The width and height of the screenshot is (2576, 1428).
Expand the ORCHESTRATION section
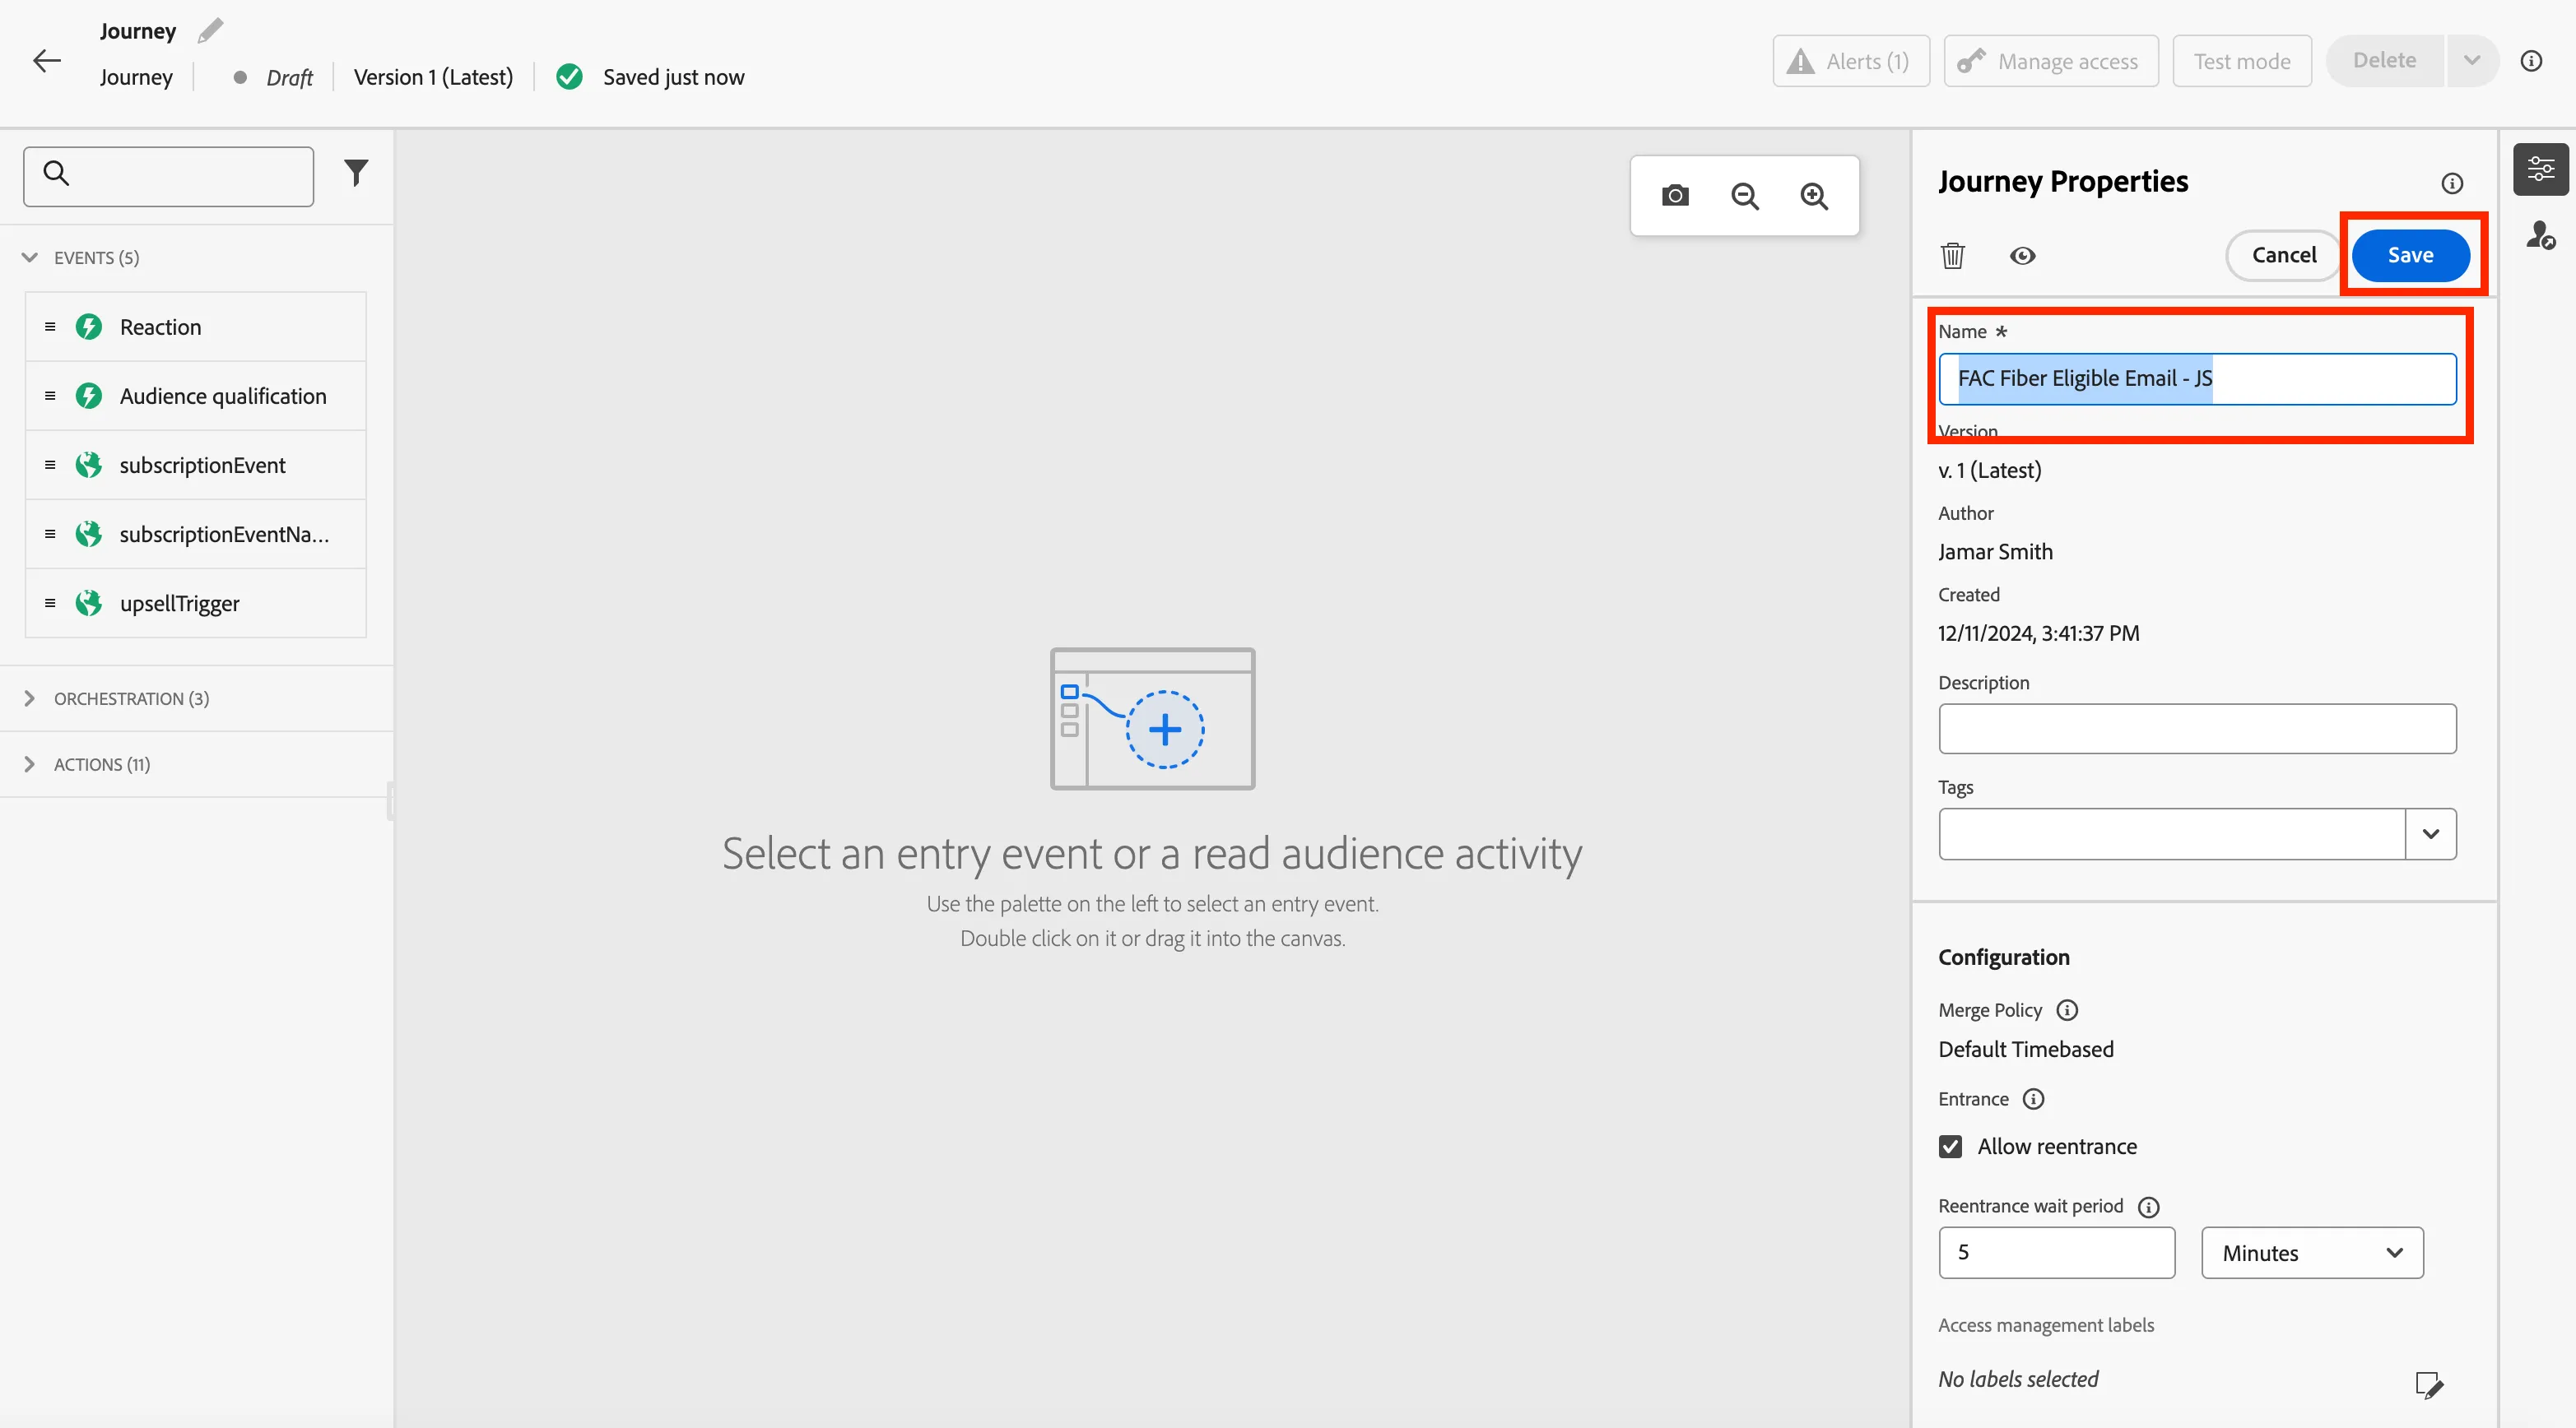tap(30, 698)
